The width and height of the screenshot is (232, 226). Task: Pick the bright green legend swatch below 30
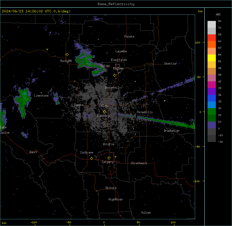pos(212,112)
